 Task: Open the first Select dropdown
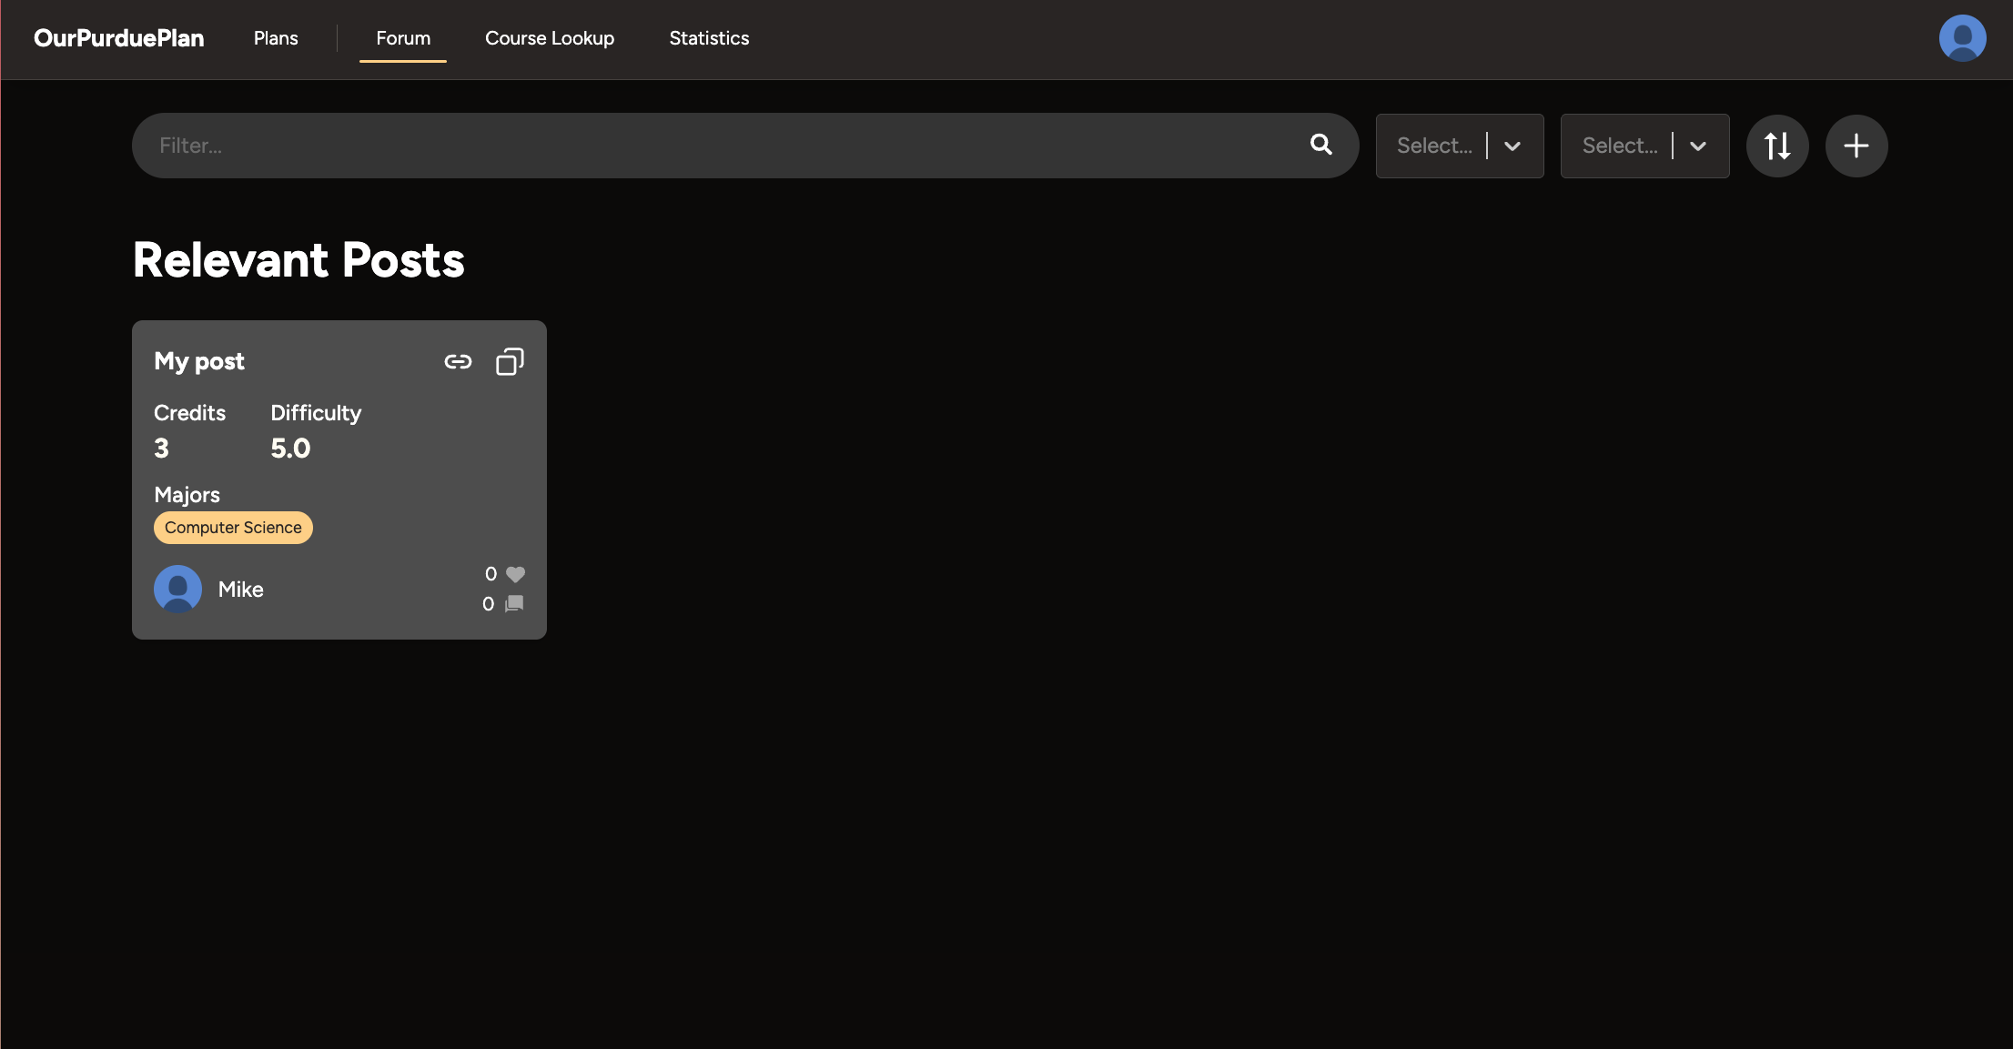coord(1434,146)
